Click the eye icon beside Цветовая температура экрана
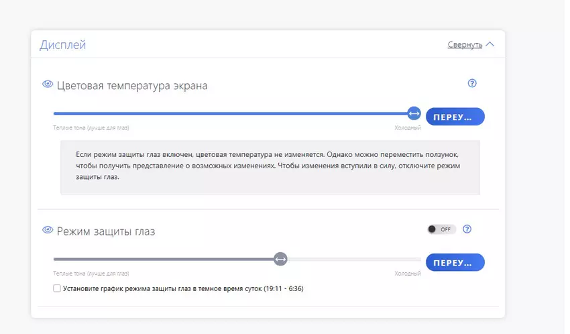The image size is (570, 334). [48, 85]
